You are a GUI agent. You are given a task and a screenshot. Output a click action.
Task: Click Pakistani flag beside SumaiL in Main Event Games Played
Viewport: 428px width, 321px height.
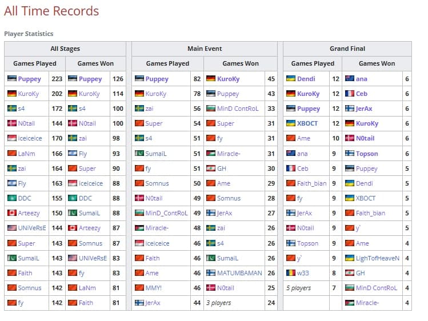139,154
